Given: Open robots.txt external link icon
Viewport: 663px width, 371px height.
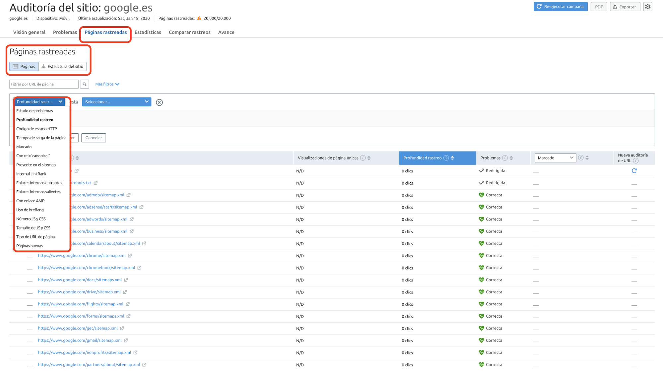Looking at the screenshot, I should point(96,183).
